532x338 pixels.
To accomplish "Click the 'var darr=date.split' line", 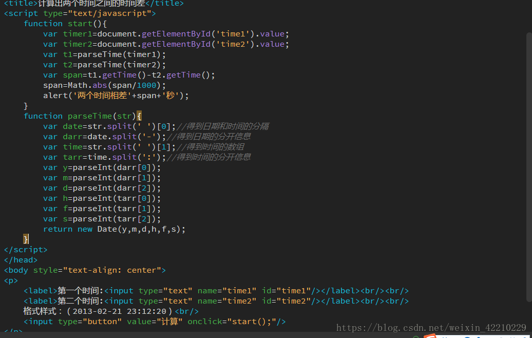I will point(147,137).
